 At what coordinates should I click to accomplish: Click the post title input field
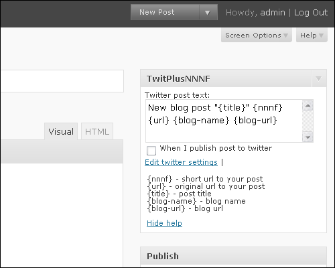(62, 81)
